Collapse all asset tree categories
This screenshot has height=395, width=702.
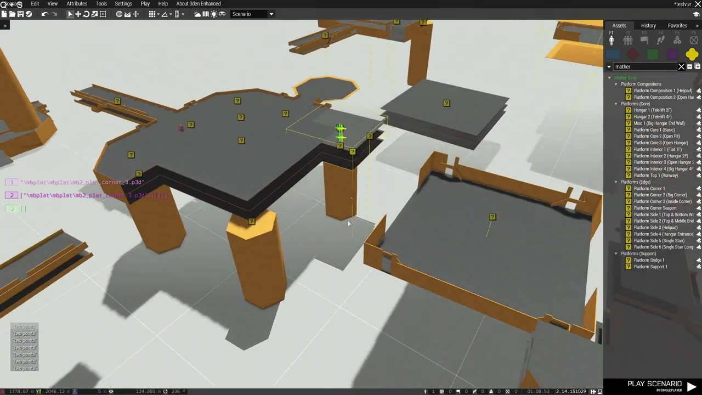click(x=690, y=67)
